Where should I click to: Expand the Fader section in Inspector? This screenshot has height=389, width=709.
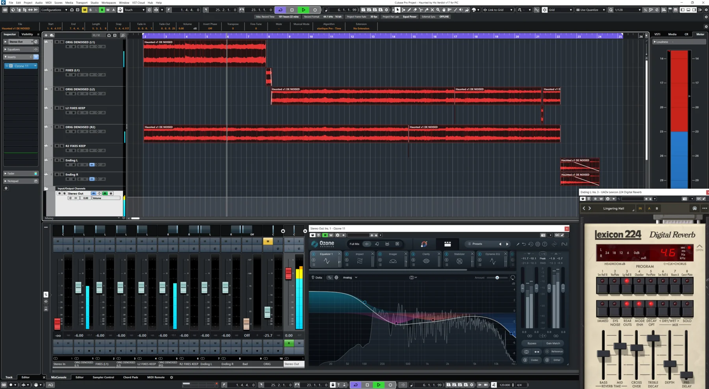point(20,173)
